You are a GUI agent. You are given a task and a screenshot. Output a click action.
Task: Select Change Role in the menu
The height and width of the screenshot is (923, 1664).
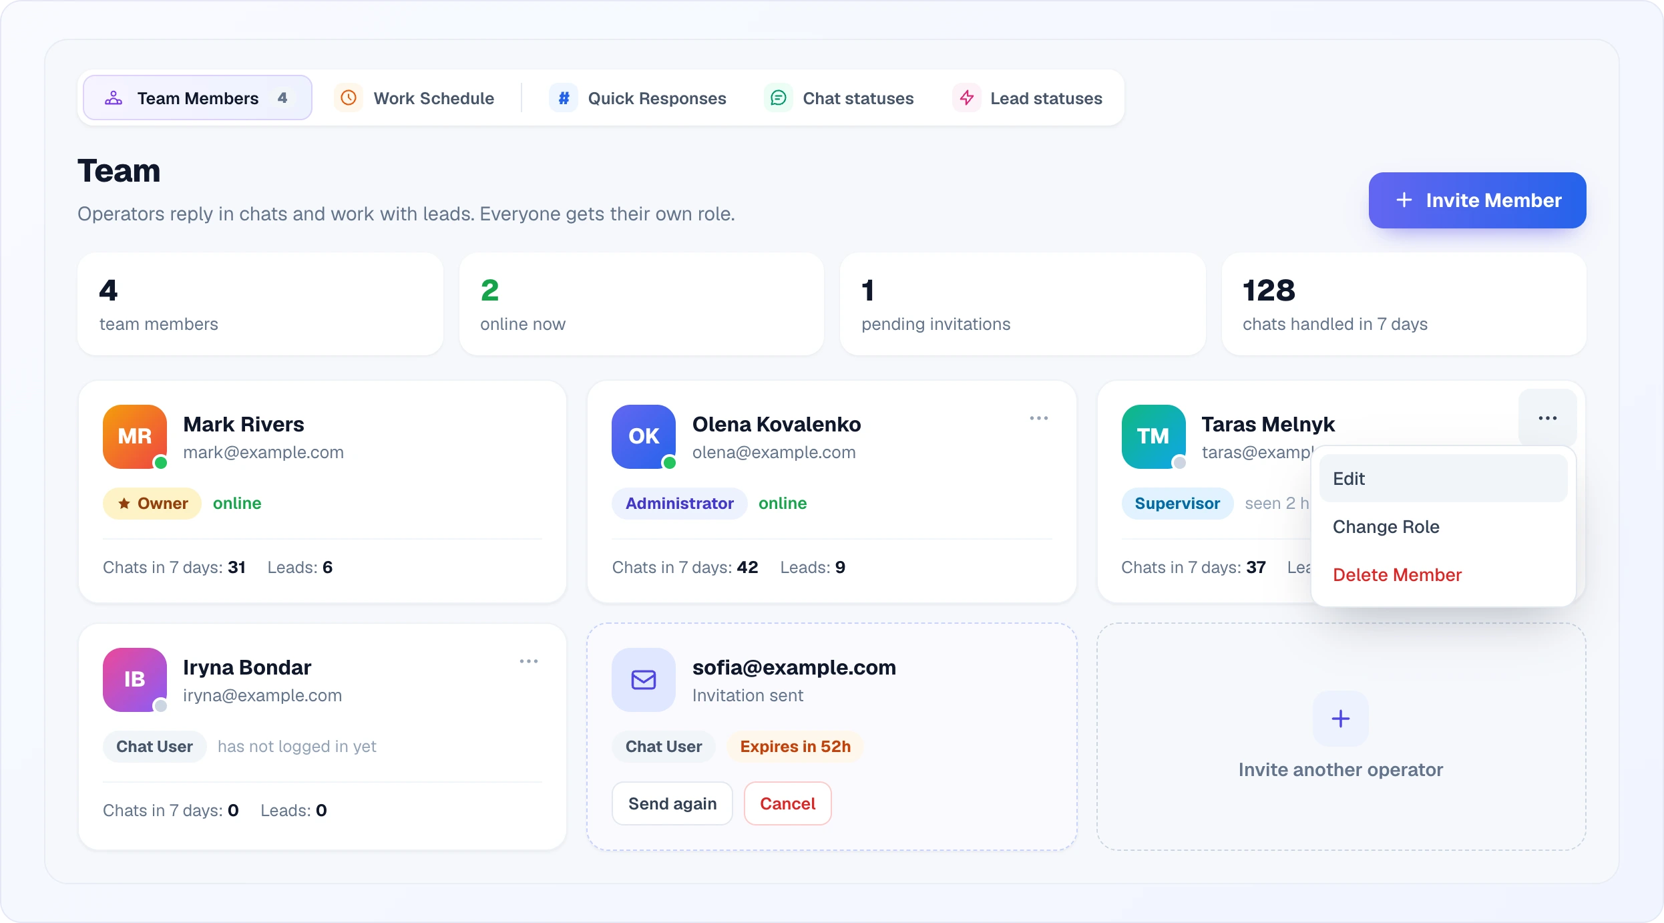(x=1444, y=526)
